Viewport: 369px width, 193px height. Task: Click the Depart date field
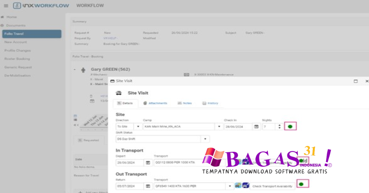point(129,163)
